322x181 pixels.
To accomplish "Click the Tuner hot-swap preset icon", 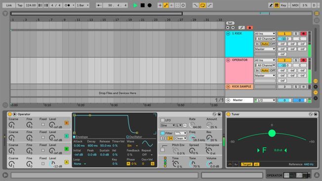I will coord(311,114).
